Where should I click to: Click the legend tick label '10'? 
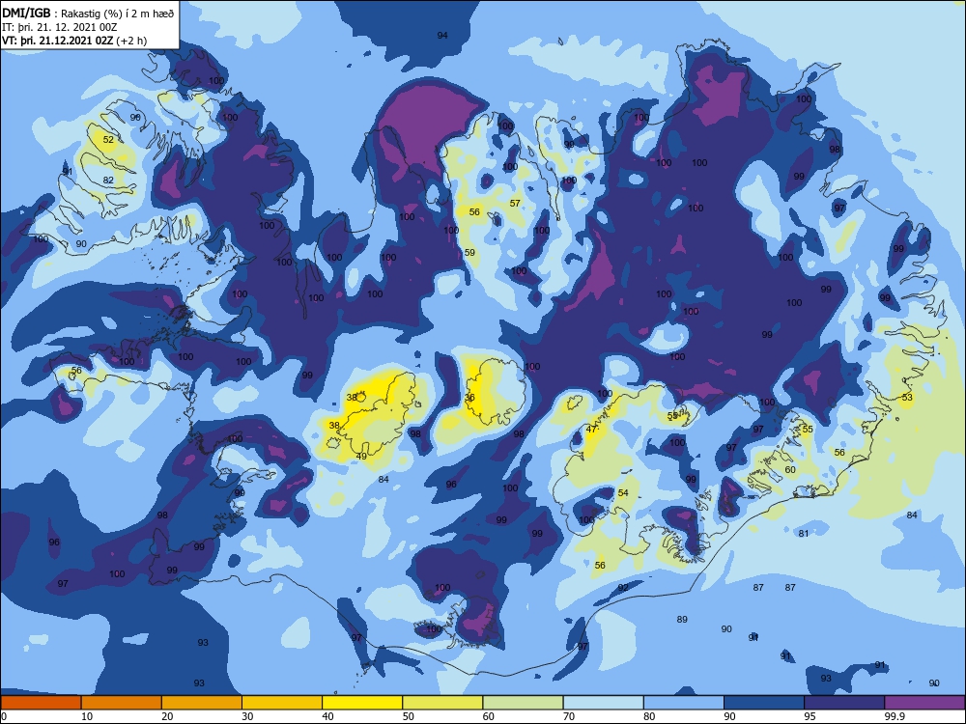pos(87,716)
